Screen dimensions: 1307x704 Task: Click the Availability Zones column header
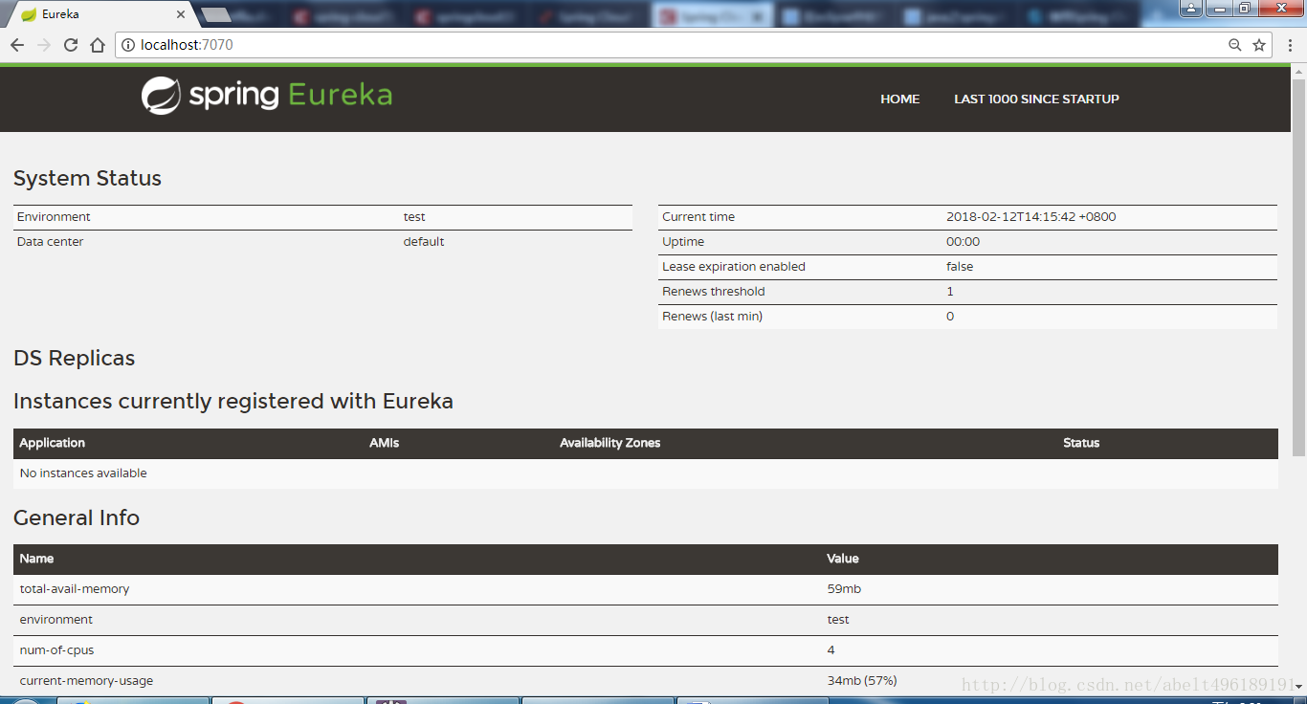pyautogui.click(x=610, y=443)
